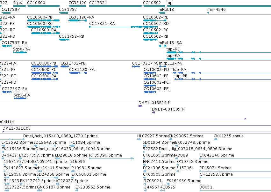
Task: Click EST RE45074.5prime
Action: click(x=215, y=168)
